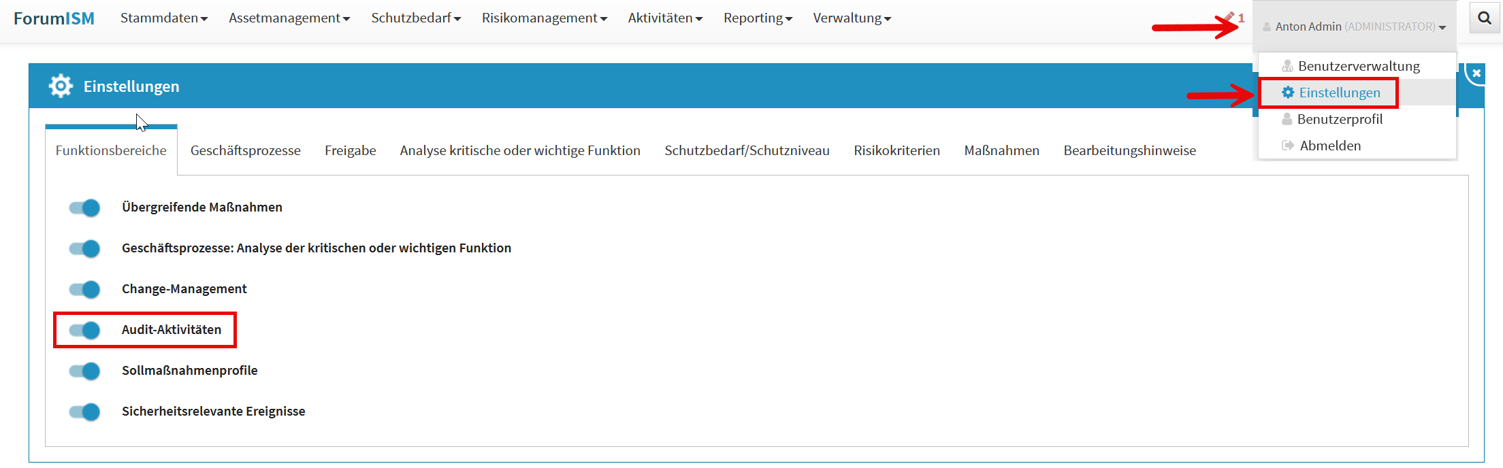This screenshot has height=468, width=1503.
Task: Disable the Audit-Aktivitäten toggle
Action: pos(84,330)
